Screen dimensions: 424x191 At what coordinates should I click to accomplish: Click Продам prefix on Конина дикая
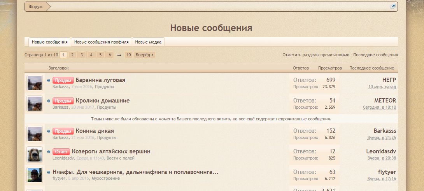pos(63,131)
